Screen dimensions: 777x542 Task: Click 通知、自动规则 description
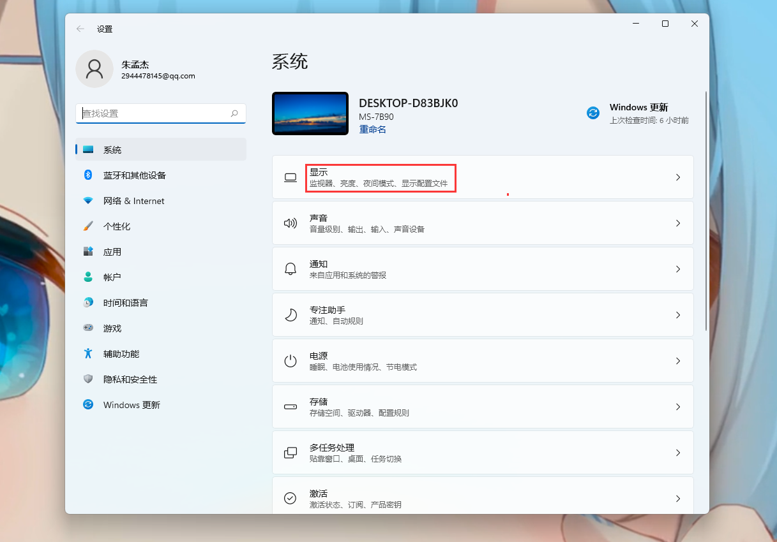(x=336, y=321)
